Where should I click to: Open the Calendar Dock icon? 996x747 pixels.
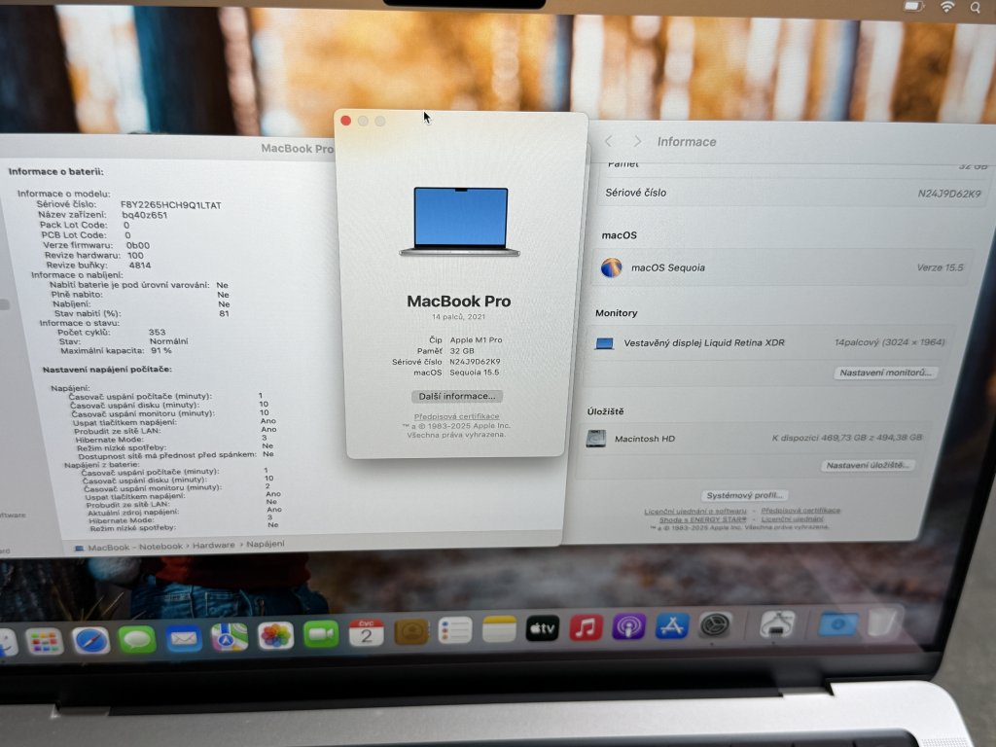(x=367, y=632)
